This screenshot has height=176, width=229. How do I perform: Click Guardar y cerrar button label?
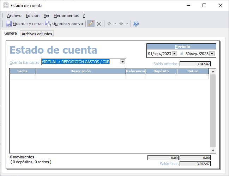pyautogui.click(x=28, y=24)
